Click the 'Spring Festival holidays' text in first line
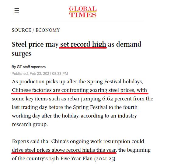The height and width of the screenshot is (167, 181). tap(115, 82)
